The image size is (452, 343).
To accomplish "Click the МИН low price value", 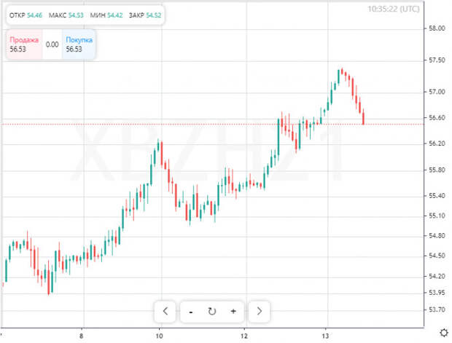I will (x=114, y=15).
